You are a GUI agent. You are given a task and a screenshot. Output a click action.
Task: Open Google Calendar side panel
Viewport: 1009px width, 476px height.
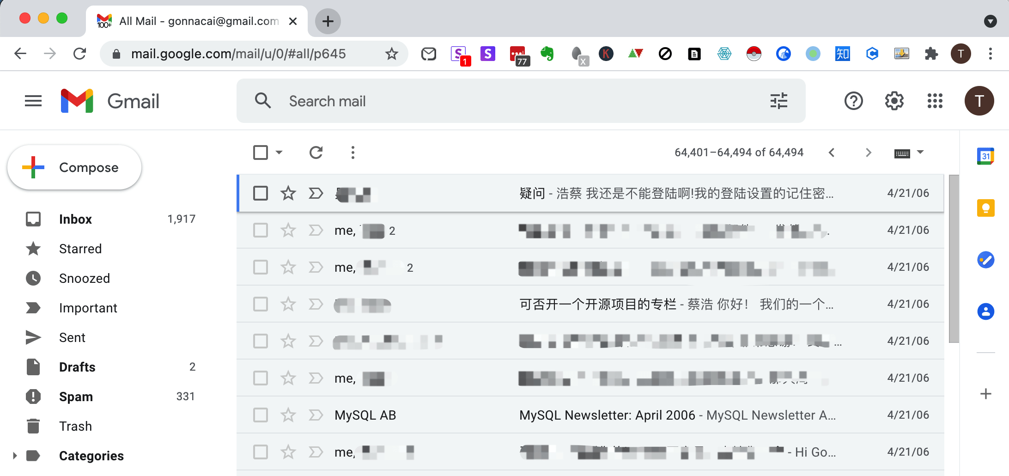(985, 156)
